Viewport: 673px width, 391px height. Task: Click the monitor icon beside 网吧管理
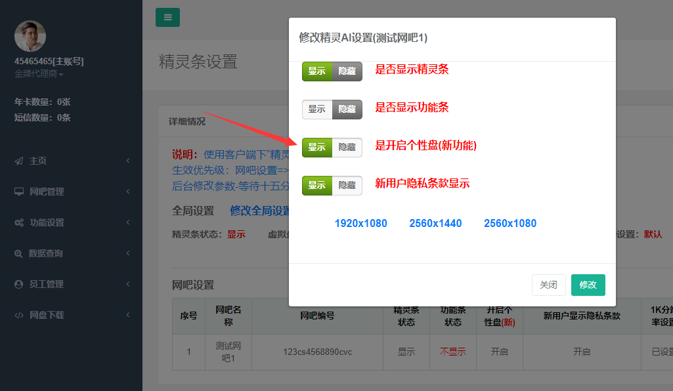pyautogui.click(x=19, y=192)
